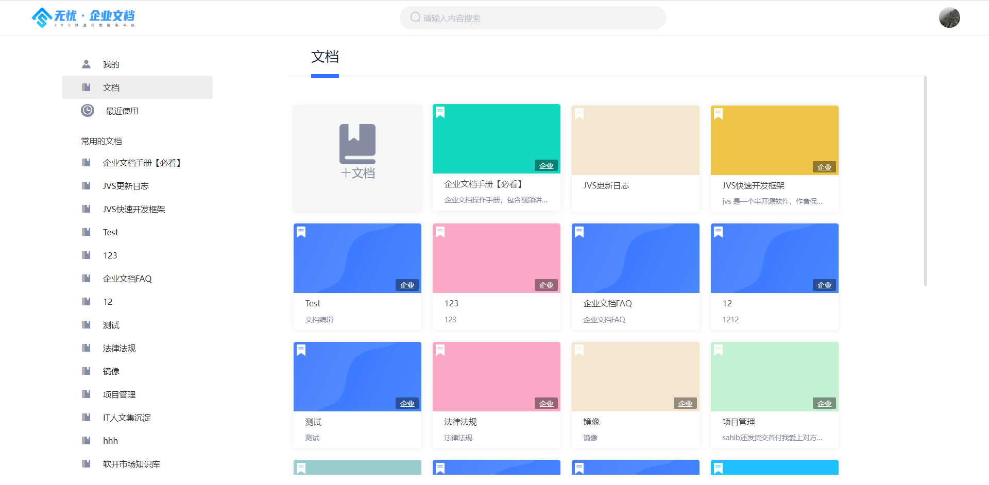Click 企业 tag on JVS快速开发框架 card

point(824,167)
